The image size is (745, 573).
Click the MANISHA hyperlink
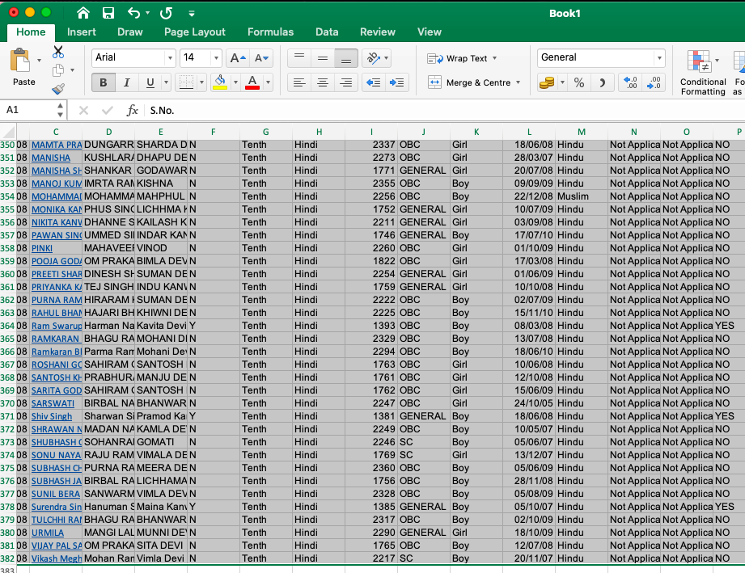[x=50, y=158]
